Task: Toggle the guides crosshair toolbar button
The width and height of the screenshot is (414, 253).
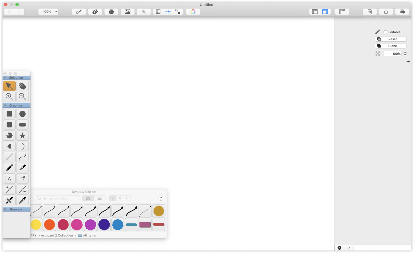Action: pos(168,12)
